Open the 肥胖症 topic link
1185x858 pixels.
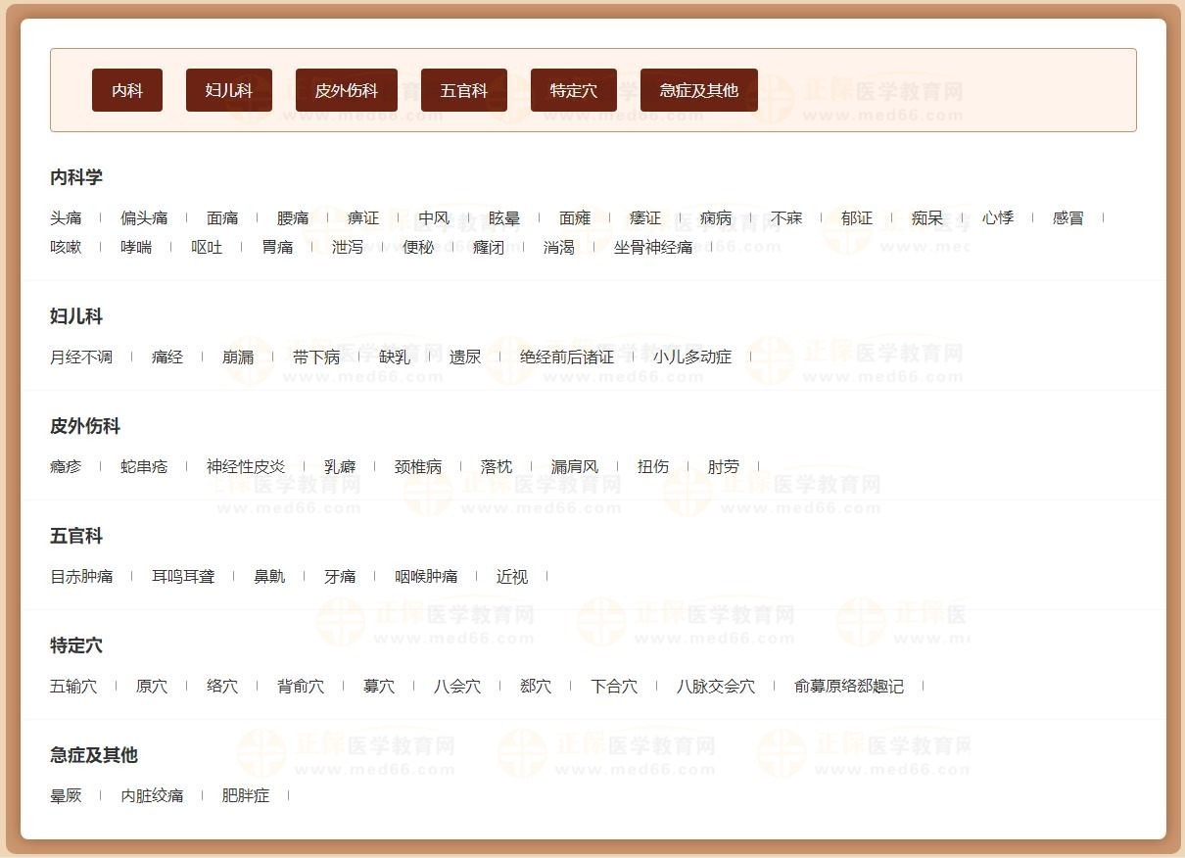[244, 795]
